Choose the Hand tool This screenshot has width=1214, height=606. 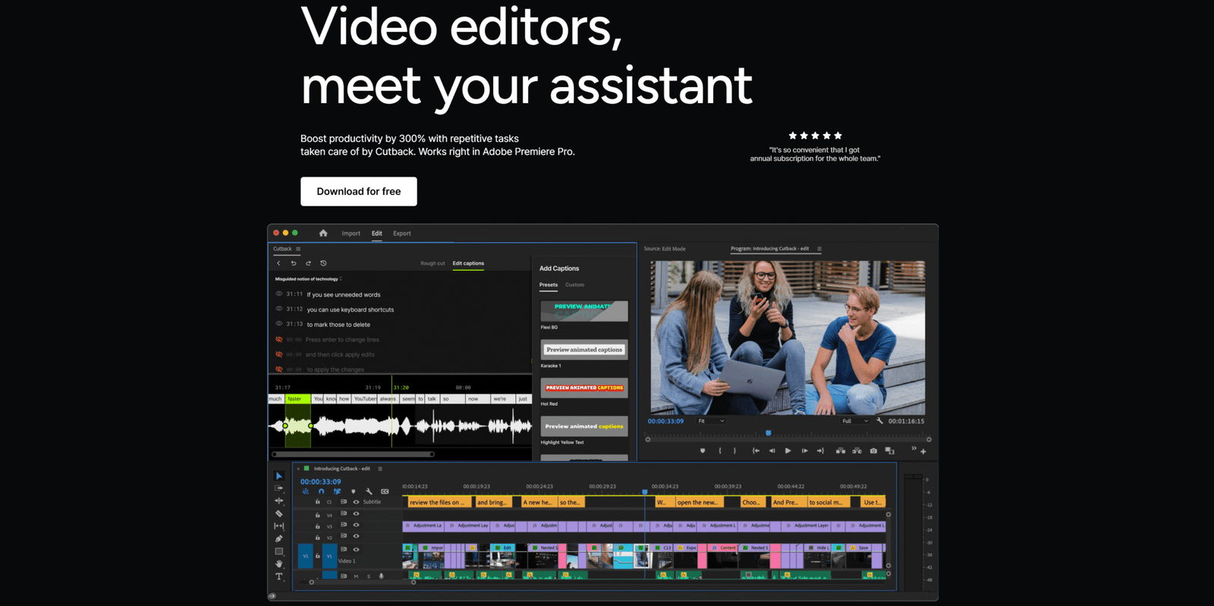[x=278, y=564]
